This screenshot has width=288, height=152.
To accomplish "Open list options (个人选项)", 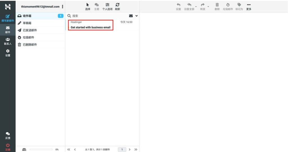I will (x=107, y=7).
